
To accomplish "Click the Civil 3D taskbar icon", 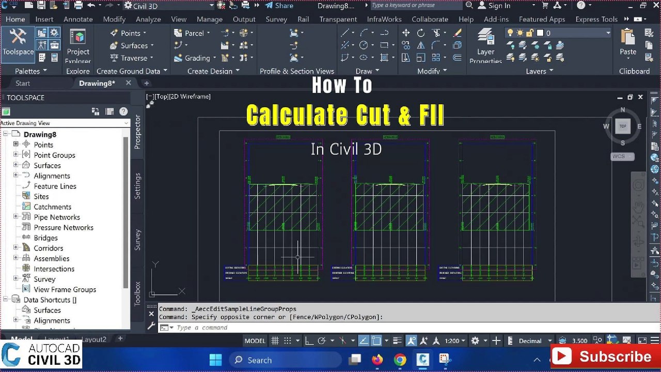I will [422, 360].
